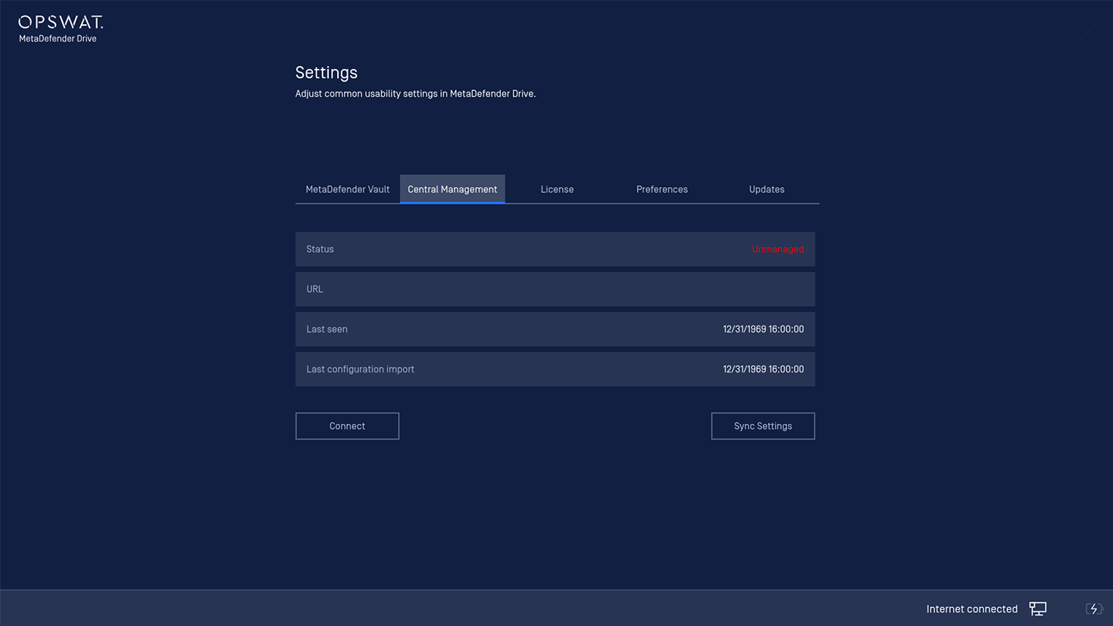Viewport: 1113px width, 626px height.
Task: Click the battery charging icon
Action: pyautogui.click(x=1094, y=609)
